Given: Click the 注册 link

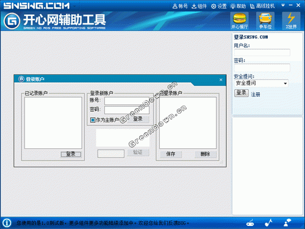Looking at the screenshot, I should coord(256,94).
